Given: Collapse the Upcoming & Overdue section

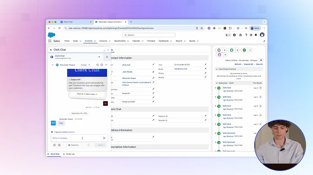Looking at the screenshot, I should [216, 69].
